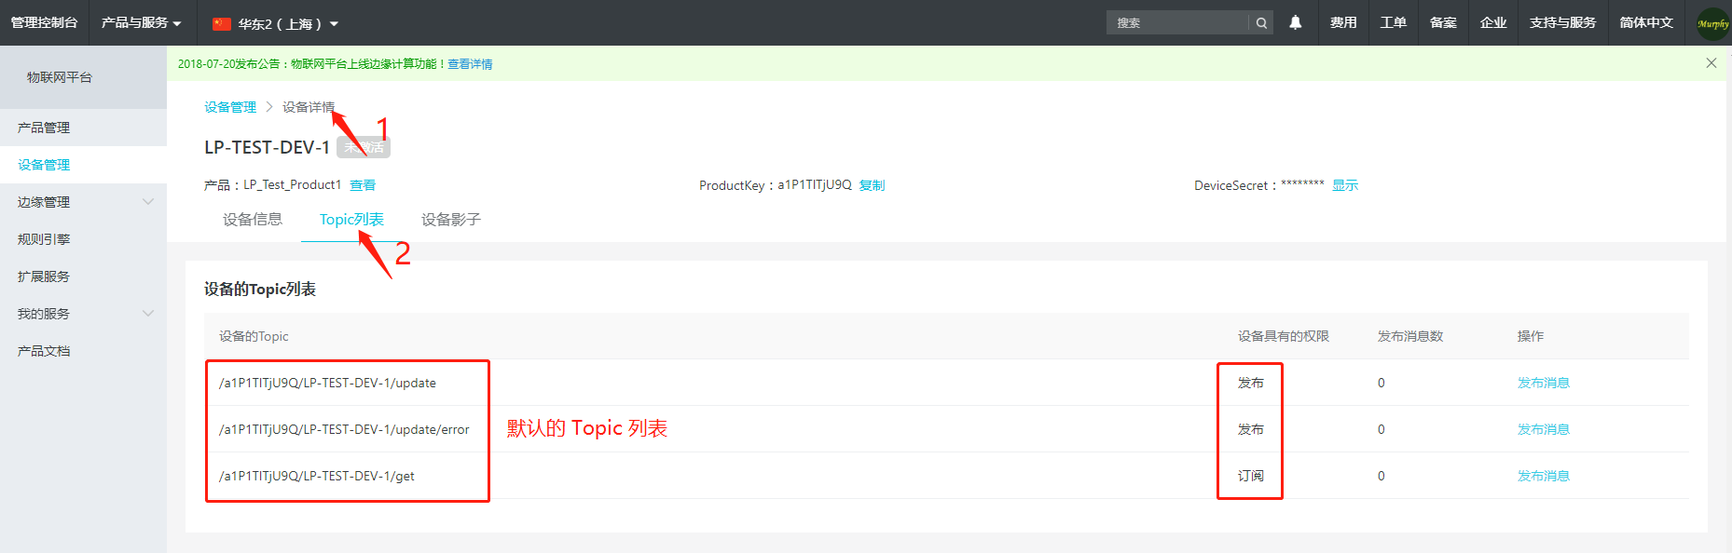This screenshot has width=1732, height=553.
Task: Click into the top search field
Action: click(1177, 22)
